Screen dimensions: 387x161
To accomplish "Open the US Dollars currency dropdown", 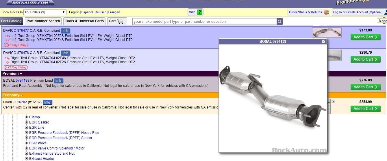I will pos(45,12).
